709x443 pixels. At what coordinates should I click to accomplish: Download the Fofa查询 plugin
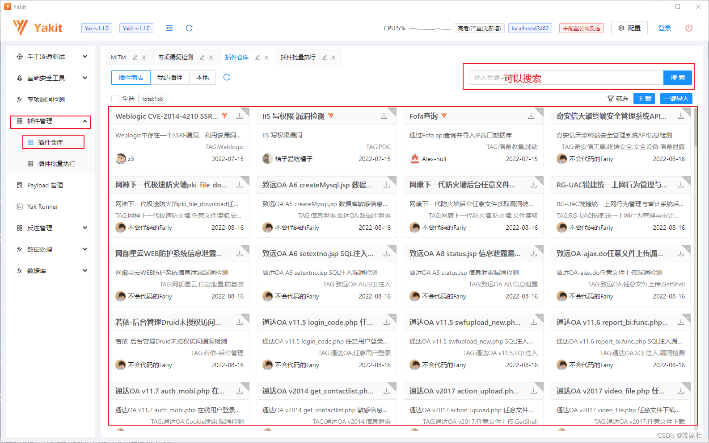531,116
